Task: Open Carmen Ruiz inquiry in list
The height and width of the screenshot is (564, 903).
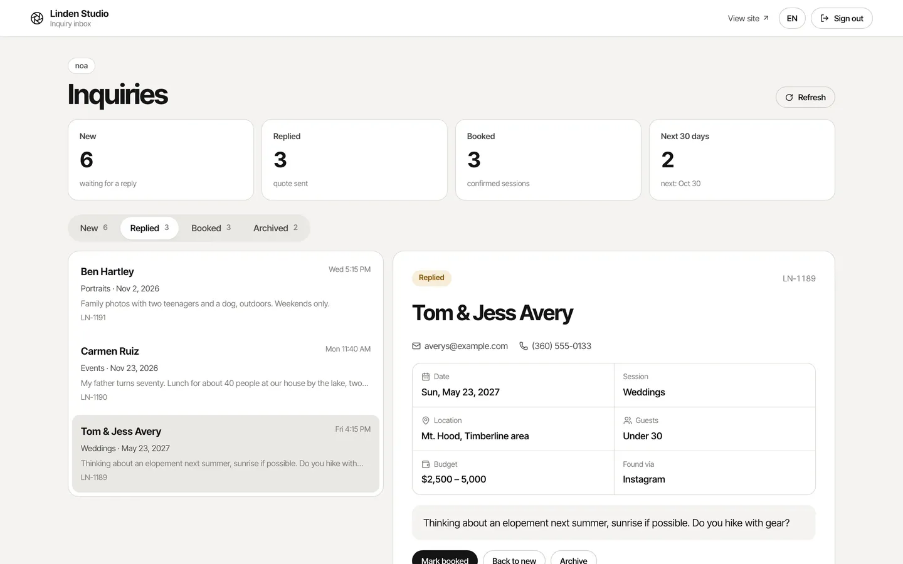Action: pyautogui.click(x=226, y=373)
